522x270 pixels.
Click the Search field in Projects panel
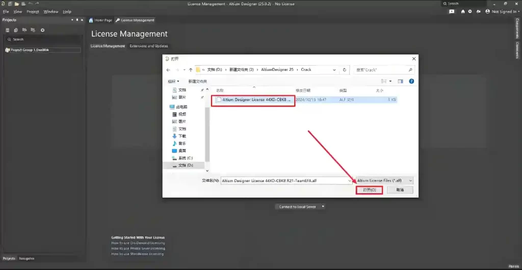(x=42, y=39)
